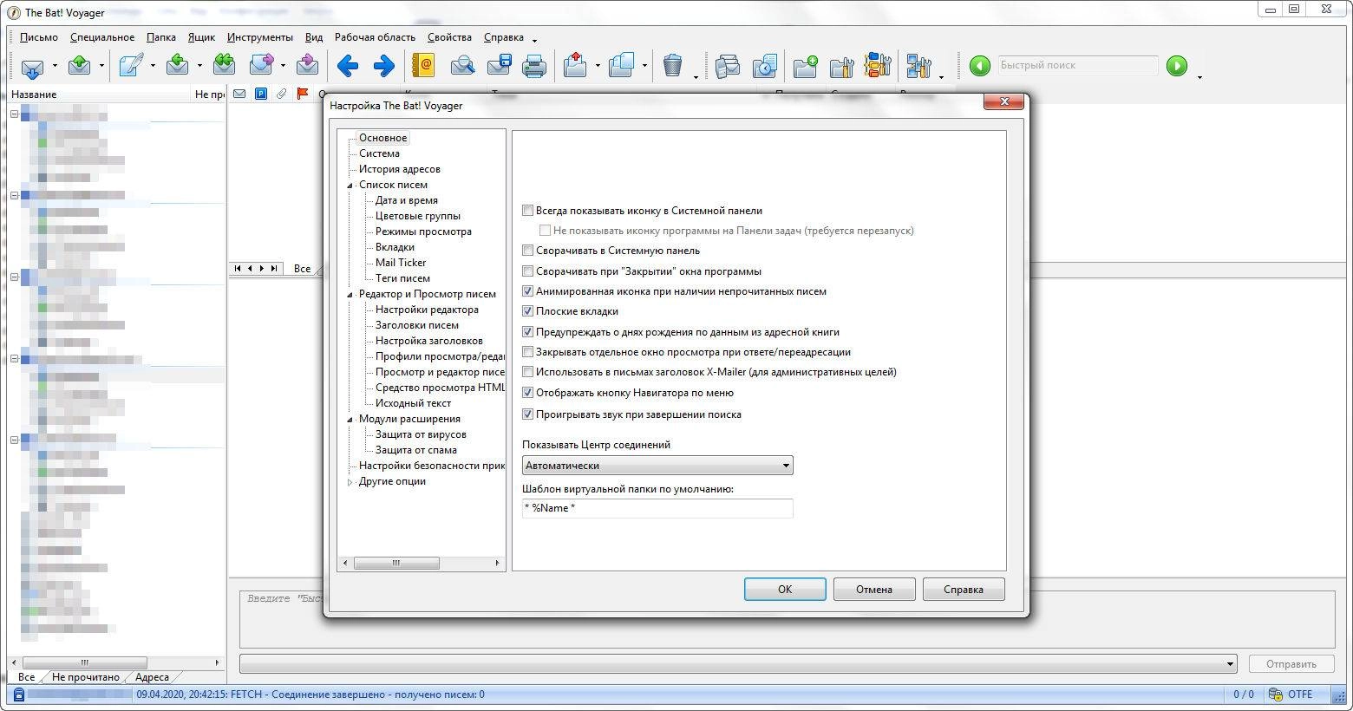Disable birthday warnings from address book checkbox
This screenshot has width=1353, height=711.
[x=527, y=332]
